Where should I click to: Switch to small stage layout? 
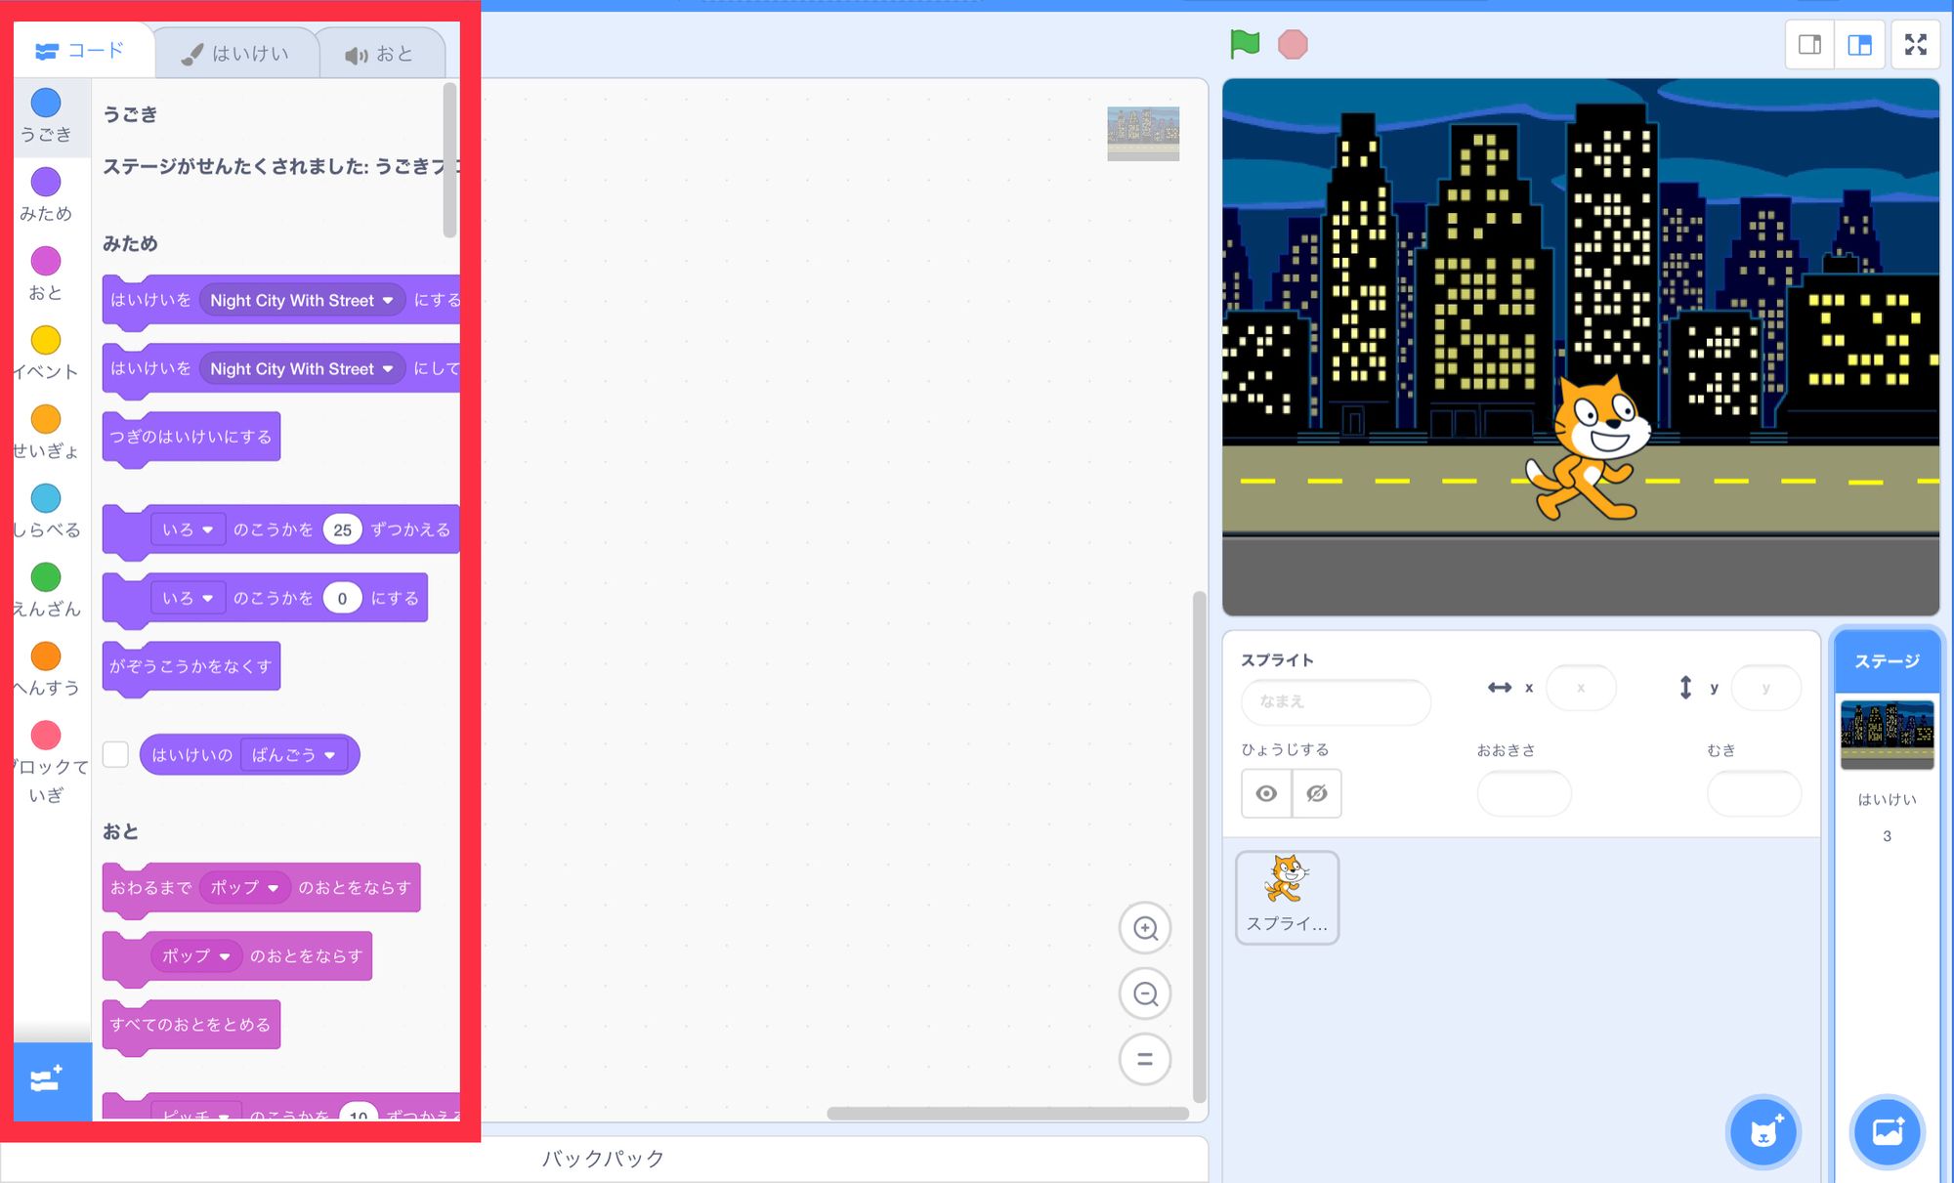(x=1809, y=45)
